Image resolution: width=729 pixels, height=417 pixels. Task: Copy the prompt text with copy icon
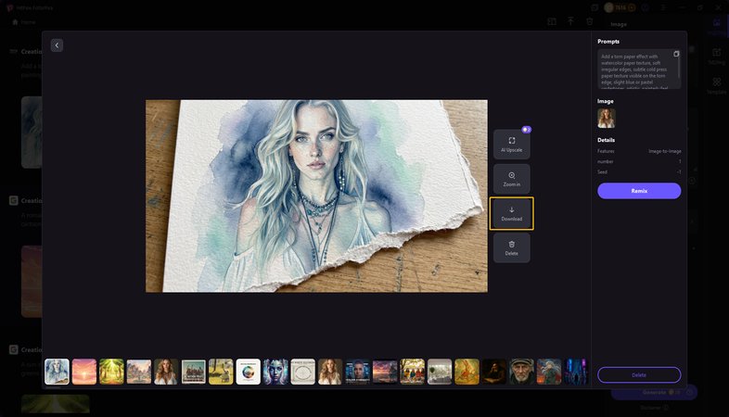point(676,54)
